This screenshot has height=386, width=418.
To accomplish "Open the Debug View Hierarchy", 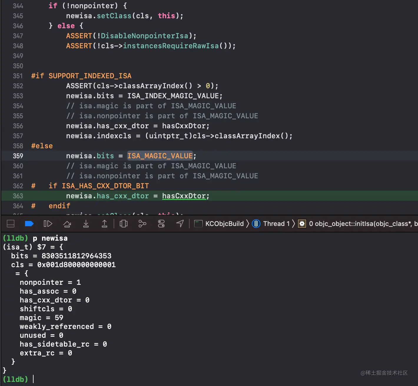I will [124, 224].
